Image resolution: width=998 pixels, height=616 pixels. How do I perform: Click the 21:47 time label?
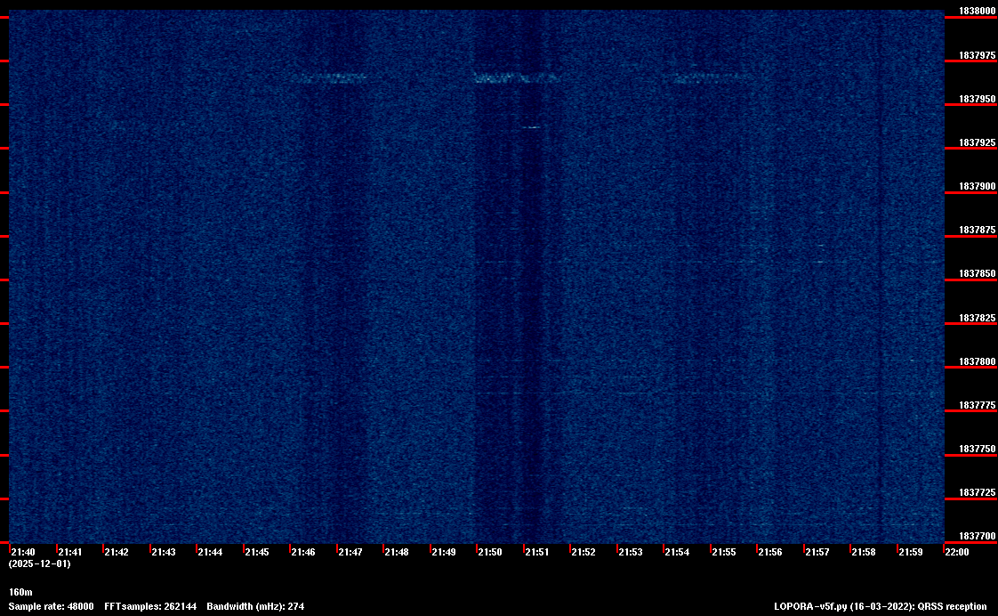pyautogui.click(x=350, y=552)
